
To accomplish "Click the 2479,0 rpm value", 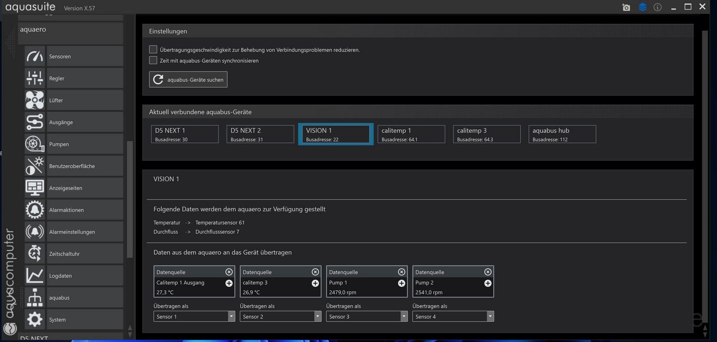I will 343,292.
